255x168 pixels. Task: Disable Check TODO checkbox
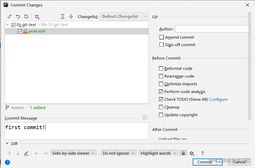click(x=161, y=99)
